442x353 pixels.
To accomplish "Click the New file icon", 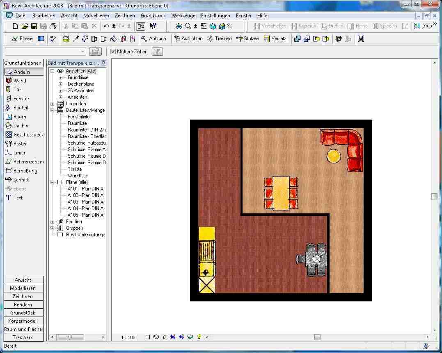I will 15,26.
